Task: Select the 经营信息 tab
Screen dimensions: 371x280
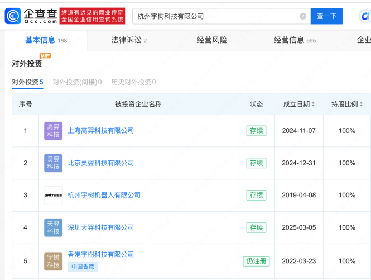Action: coord(294,40)
